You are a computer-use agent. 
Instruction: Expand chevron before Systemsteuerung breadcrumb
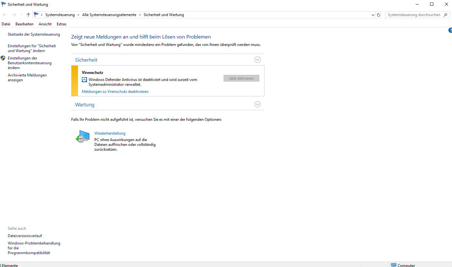[x=42, y=15]
